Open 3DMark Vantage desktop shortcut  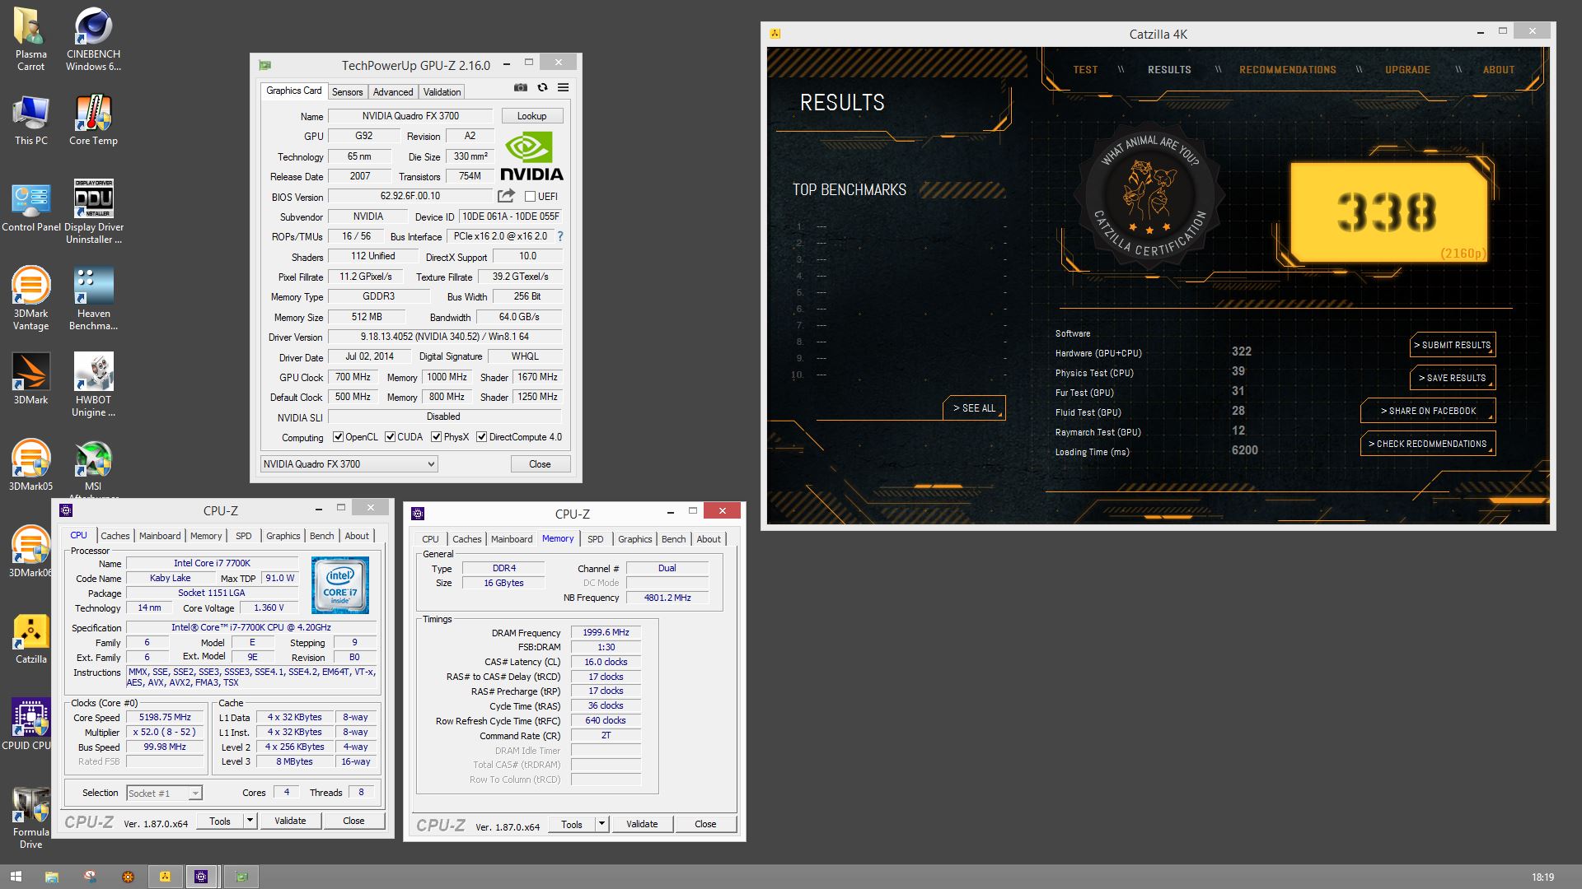[x=30, y=299]
